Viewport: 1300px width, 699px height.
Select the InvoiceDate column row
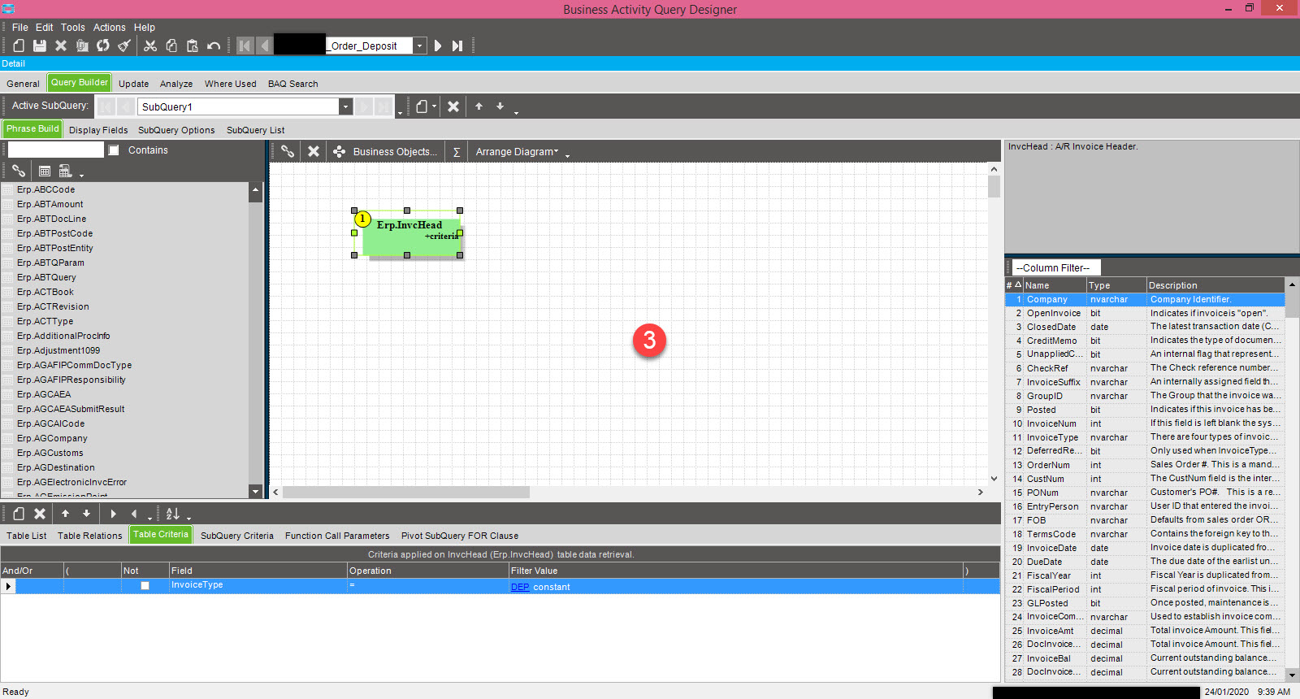(x=1145, y=548)
